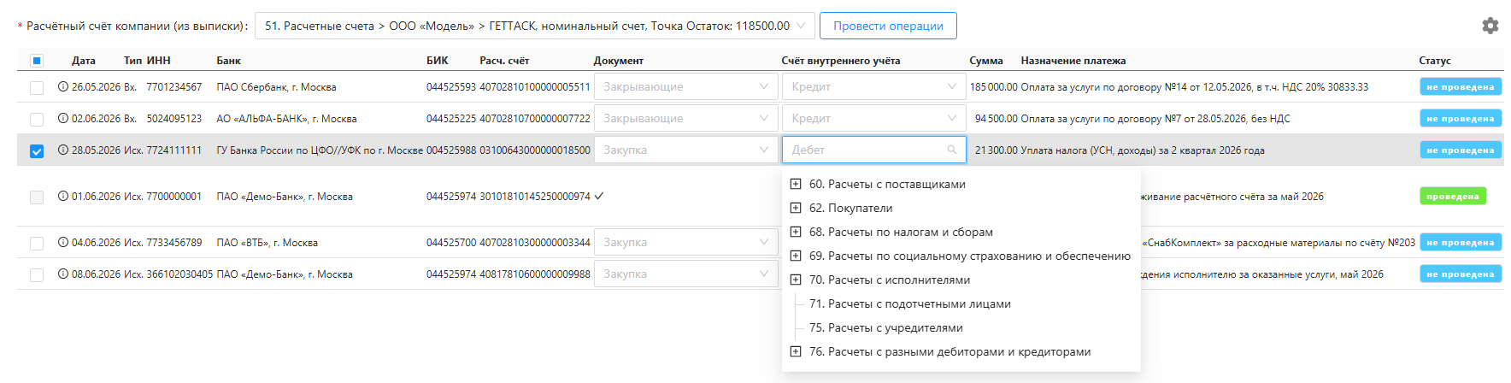Click the Назначение платежа column header

tap(1073, 61)
